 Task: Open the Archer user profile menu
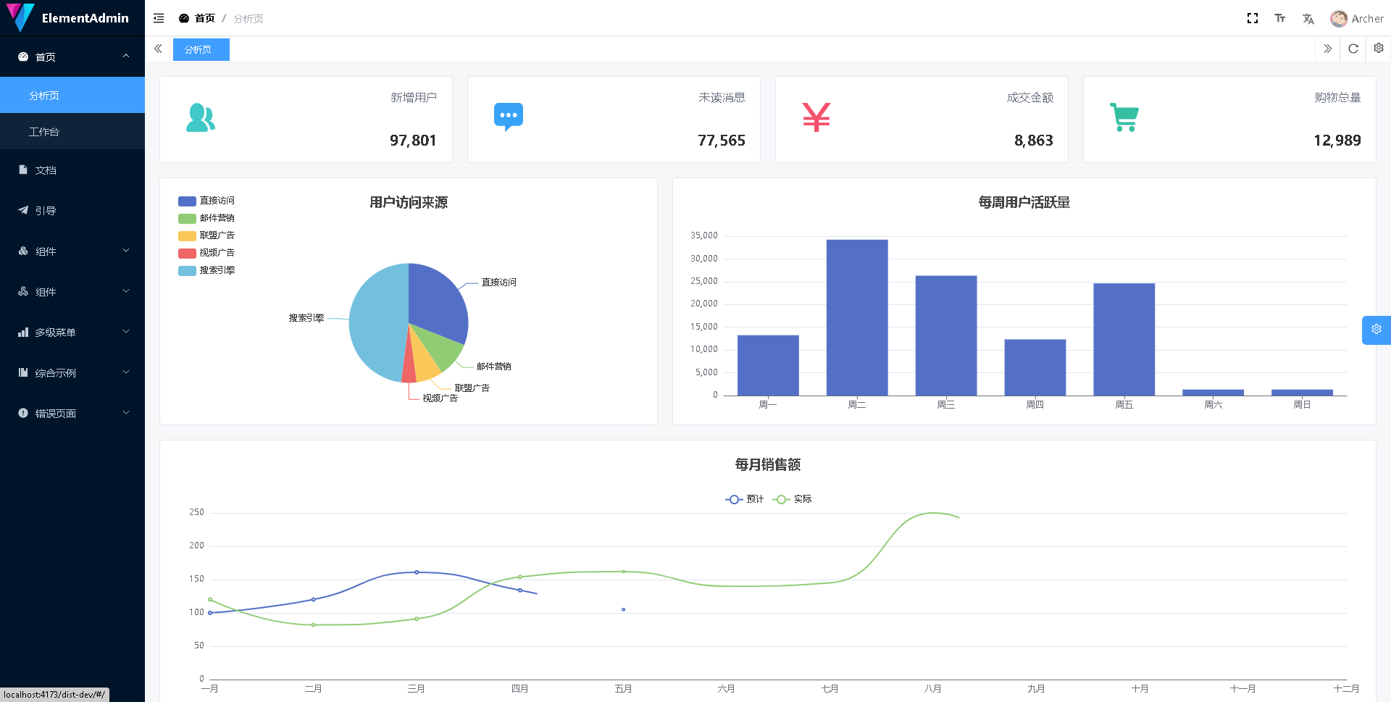[1356, 19]
